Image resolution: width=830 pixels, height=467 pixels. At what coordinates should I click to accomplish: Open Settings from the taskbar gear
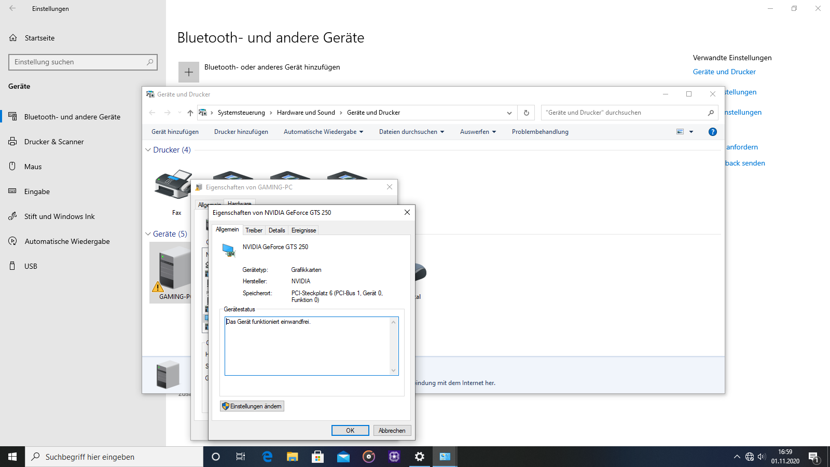click(x=419, y=457)
